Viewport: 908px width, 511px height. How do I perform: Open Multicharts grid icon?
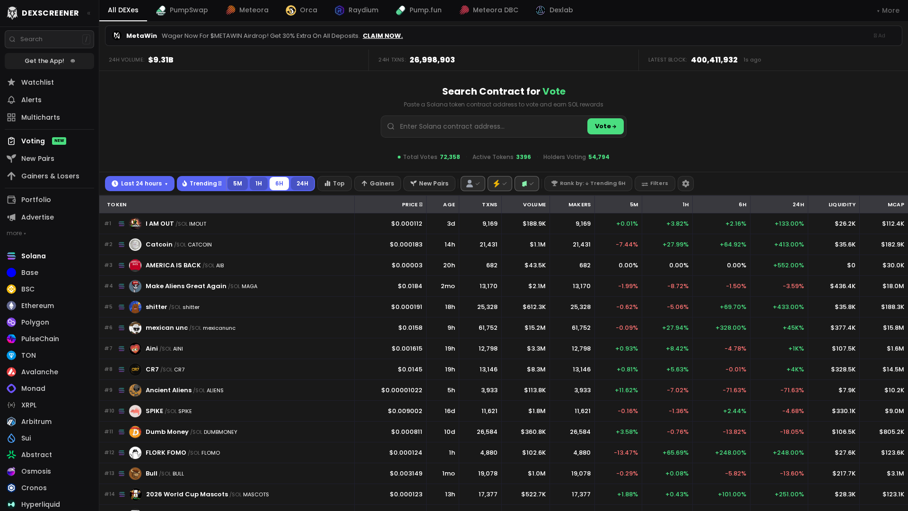click(11, 117)
